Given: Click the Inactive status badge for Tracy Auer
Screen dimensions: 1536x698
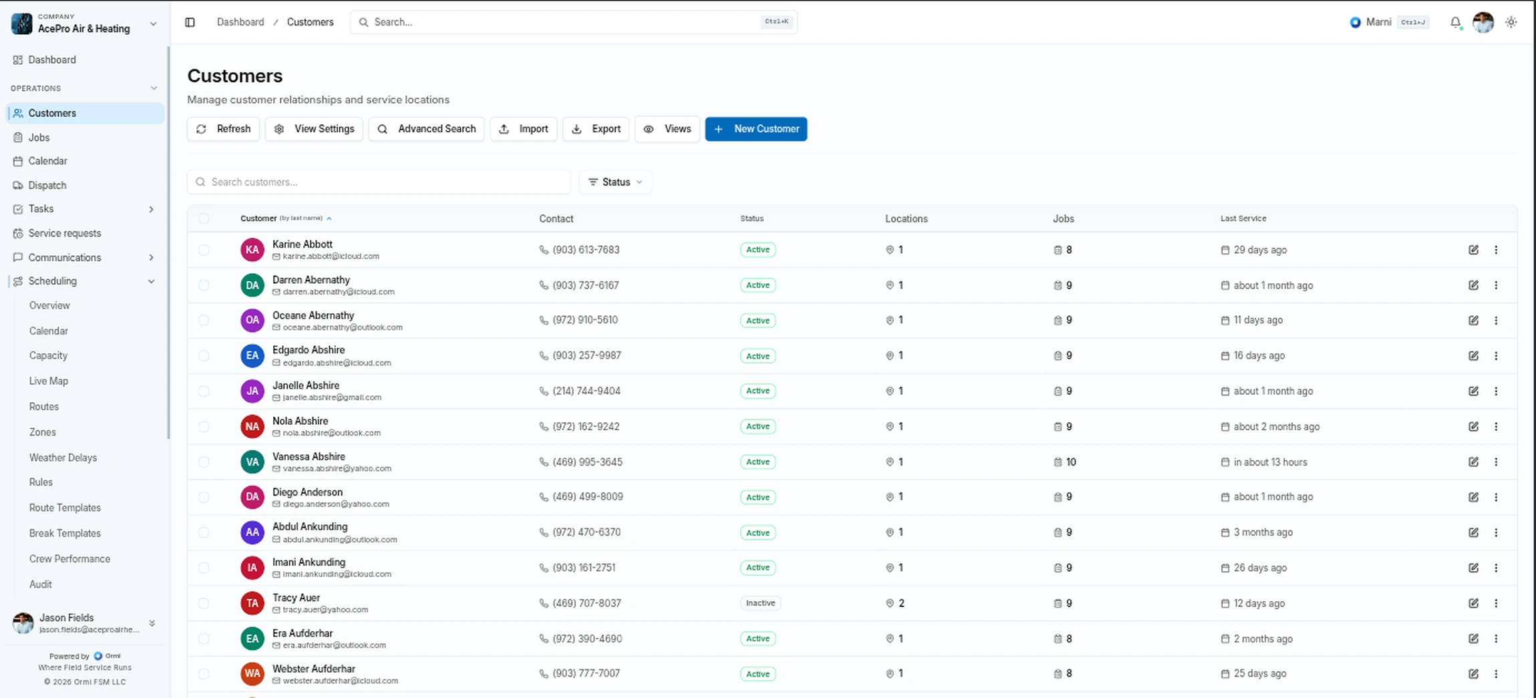Looking at the screenshot, I should 760,603.
